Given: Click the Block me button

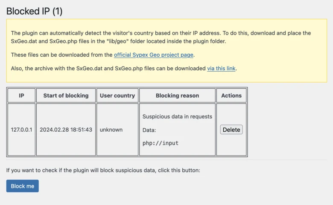Looking at the screenshot, I should coord(23,186).
